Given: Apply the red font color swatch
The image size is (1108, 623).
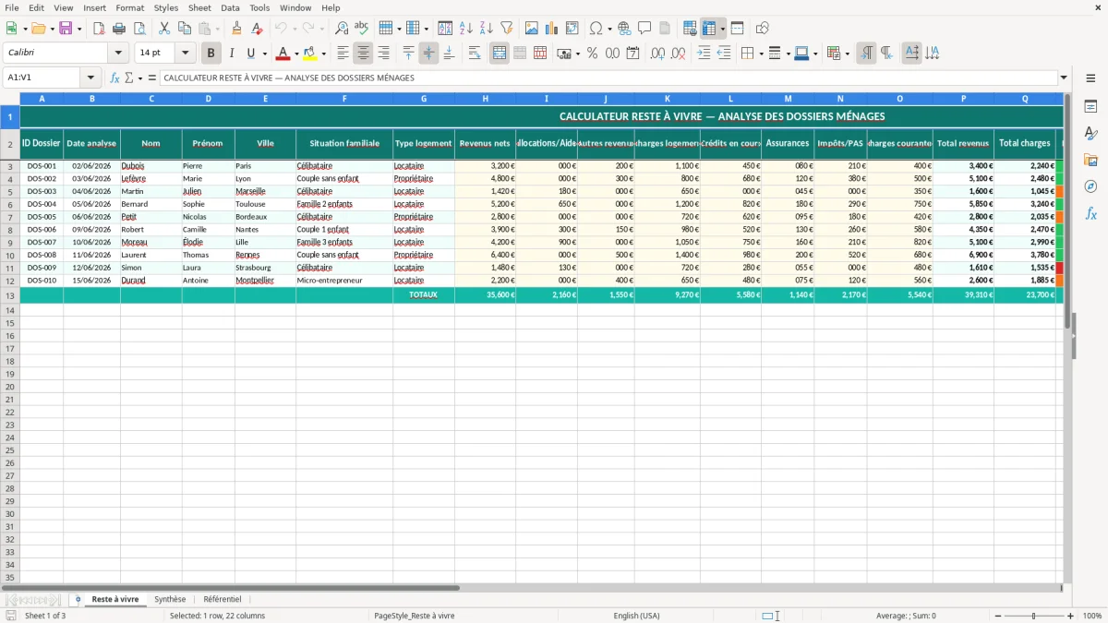Looking at the screenshot, I should click(283, 54).
